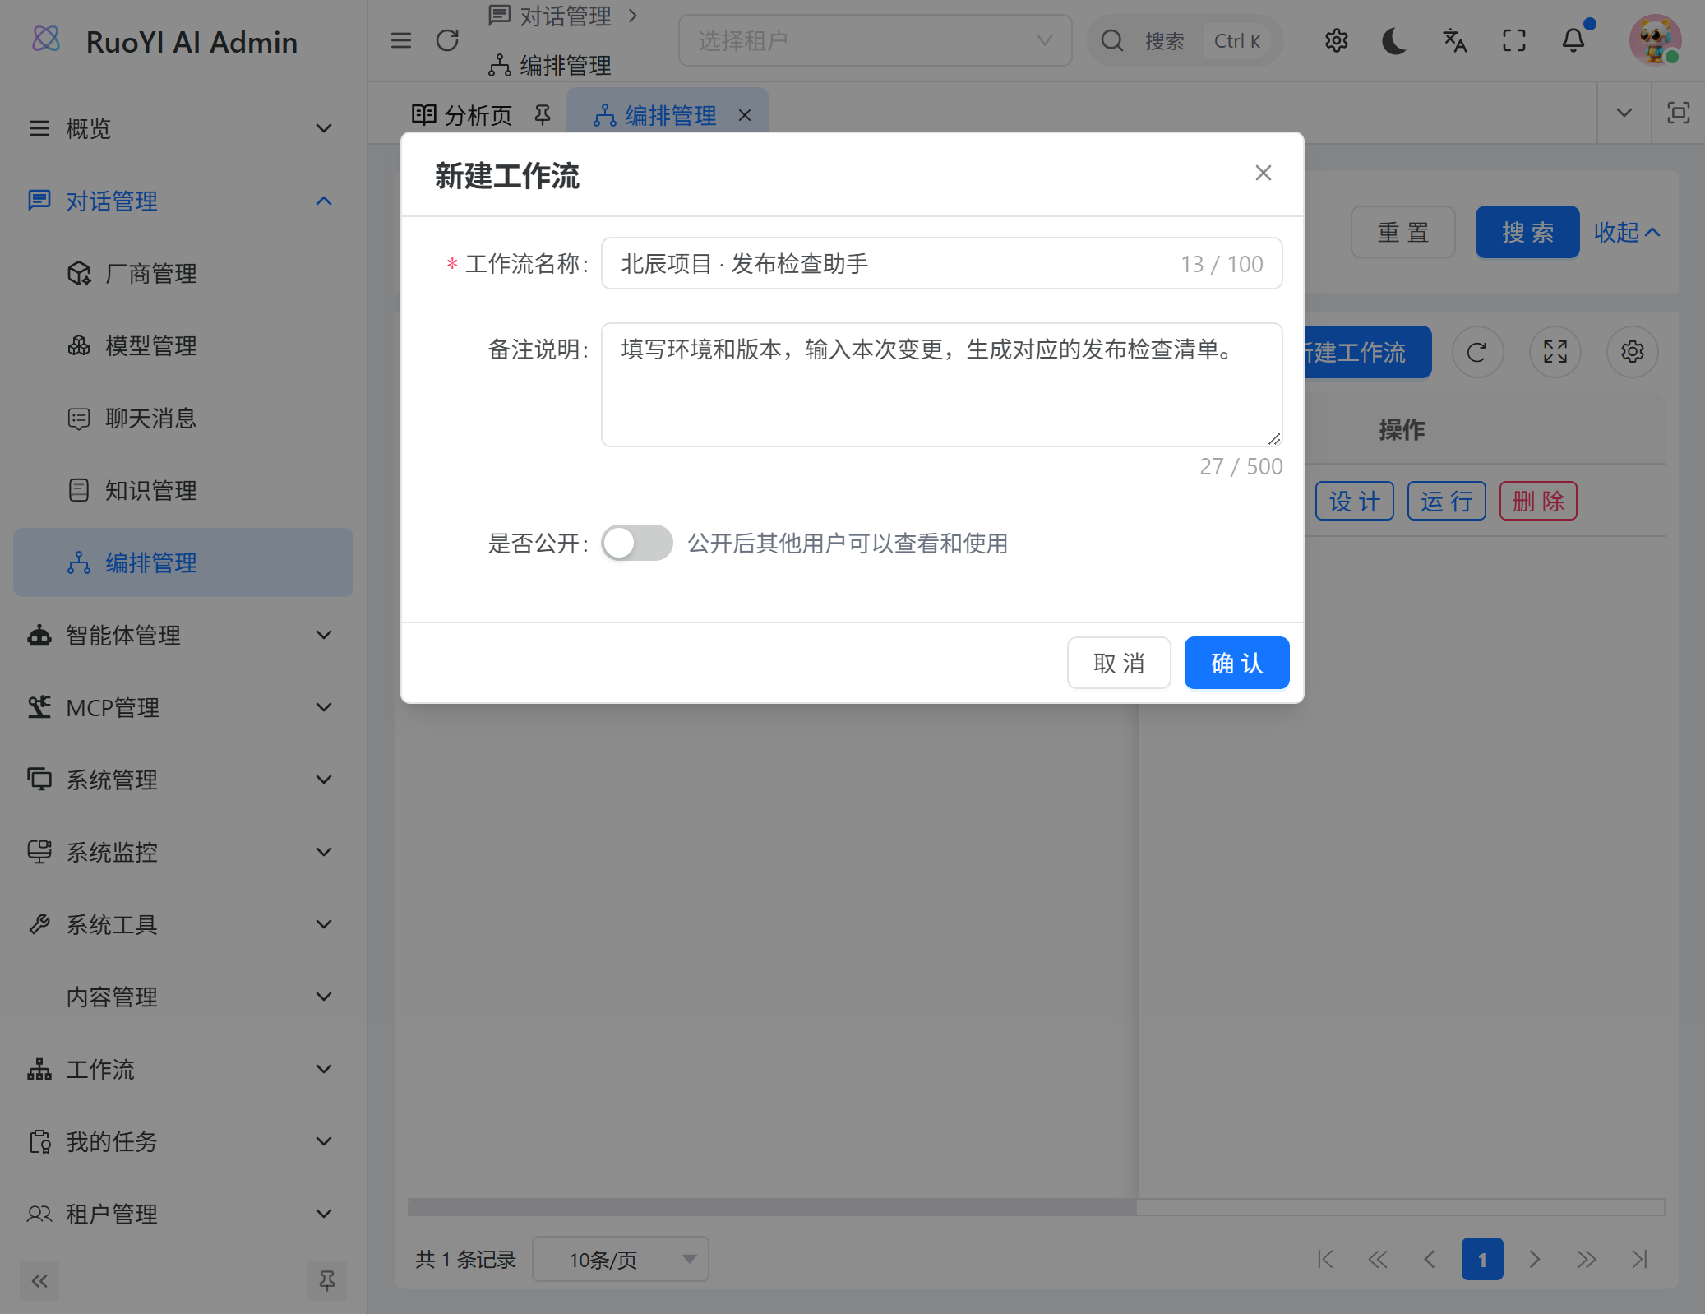Collapse the 对话管理 sidebar menu
The width and height of the screenshot is (1705, 1314).
183,201
